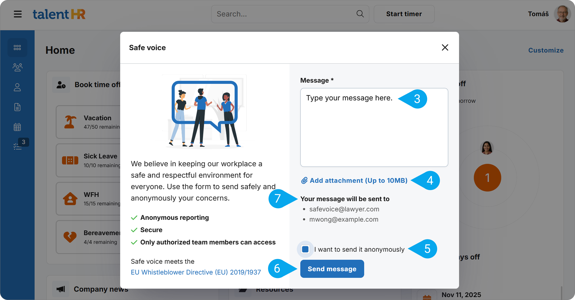Select the profile person icon in the sidebar

click(17, 87)
